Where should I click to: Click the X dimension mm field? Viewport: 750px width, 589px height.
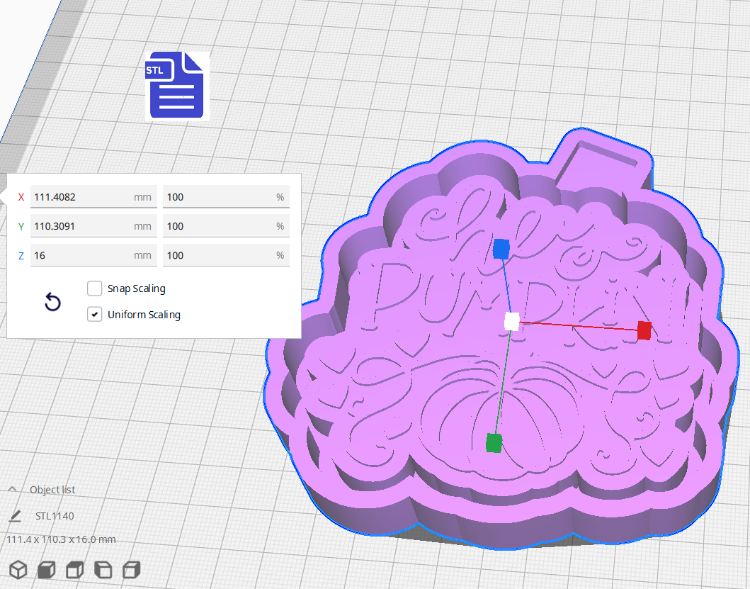coord(81,197)
